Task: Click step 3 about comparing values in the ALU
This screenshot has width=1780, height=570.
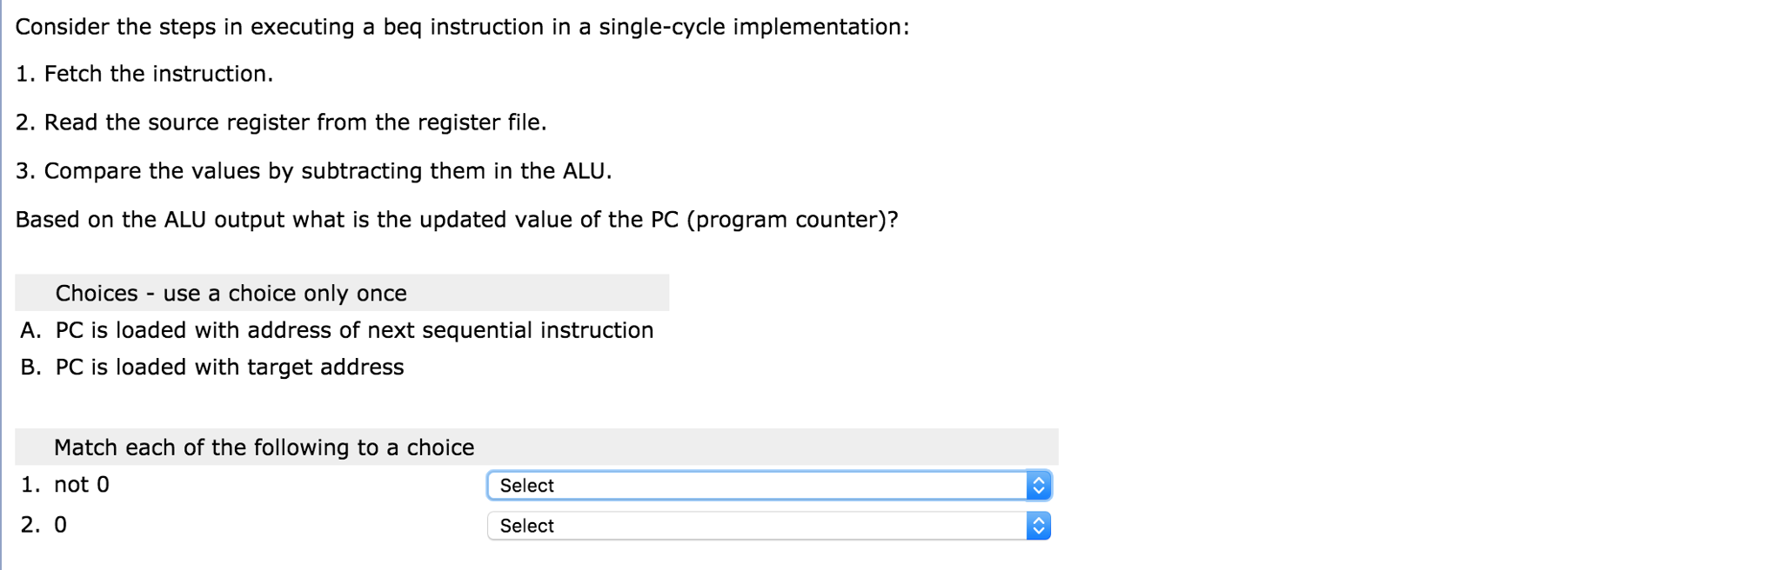Action: pyautogui.click(x=315, y=170)
